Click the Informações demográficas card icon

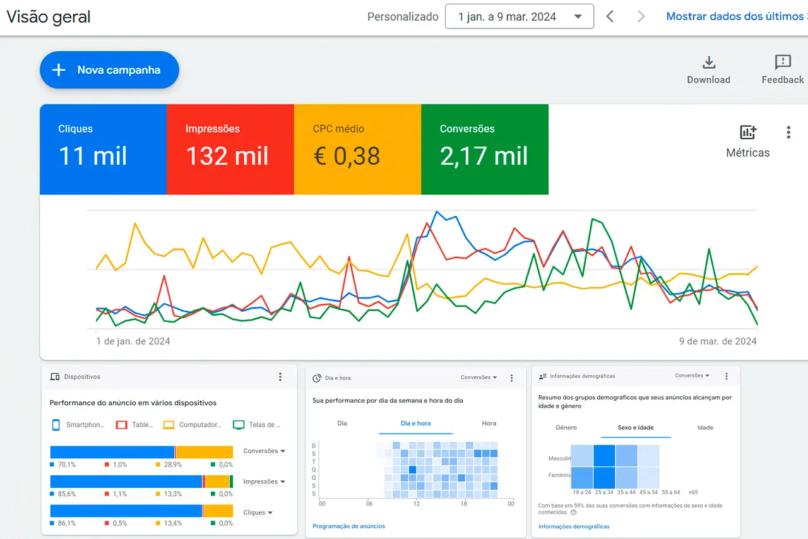tap(543, 376)
